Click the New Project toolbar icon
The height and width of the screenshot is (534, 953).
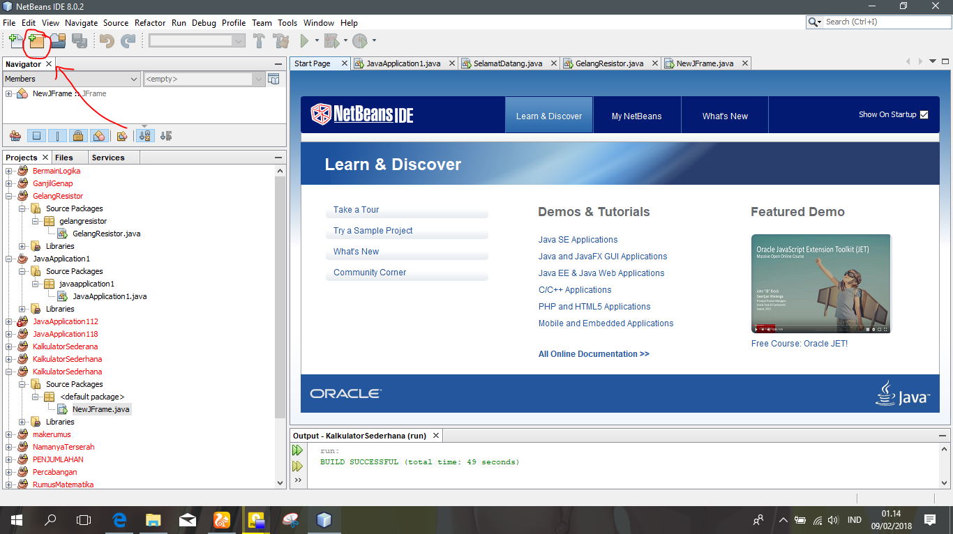click(38, 40)
